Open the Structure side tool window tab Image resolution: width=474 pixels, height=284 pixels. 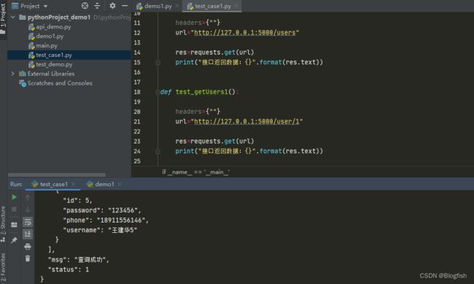[x=3, y=224]
